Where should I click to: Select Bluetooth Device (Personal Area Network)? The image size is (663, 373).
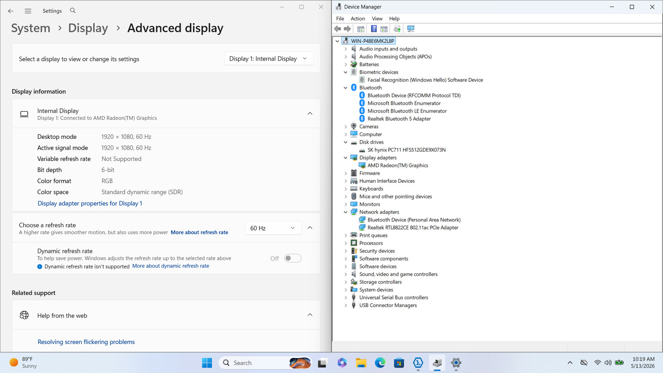tap(414, 220)
